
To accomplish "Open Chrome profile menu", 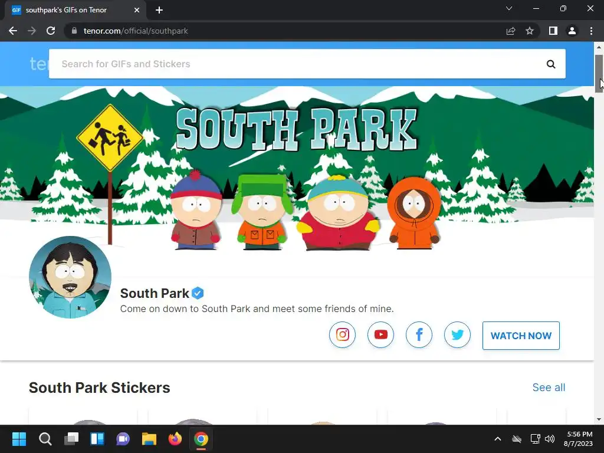I will [x=572, y=31].
